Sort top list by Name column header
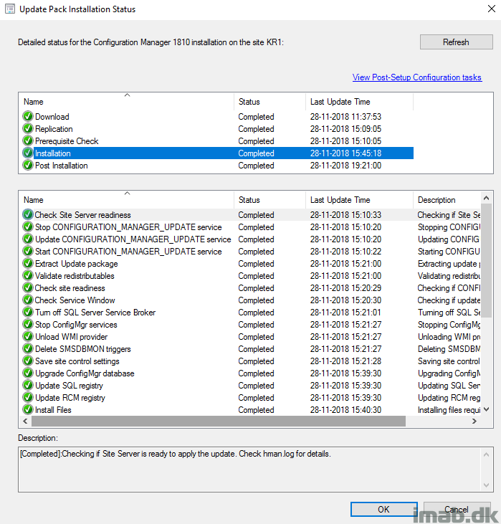 (x=127, y=102)
